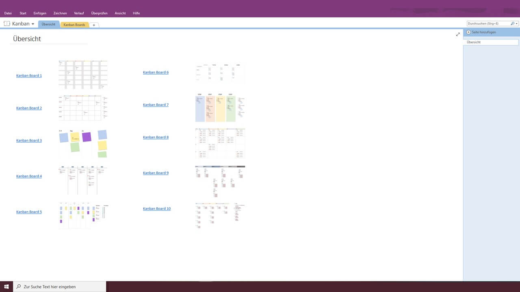
Task: Open the Windows Start menu
Action: click(x=6, y=287)
